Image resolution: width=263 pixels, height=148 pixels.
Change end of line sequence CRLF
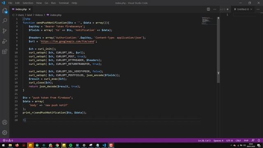tap(238, 141)
